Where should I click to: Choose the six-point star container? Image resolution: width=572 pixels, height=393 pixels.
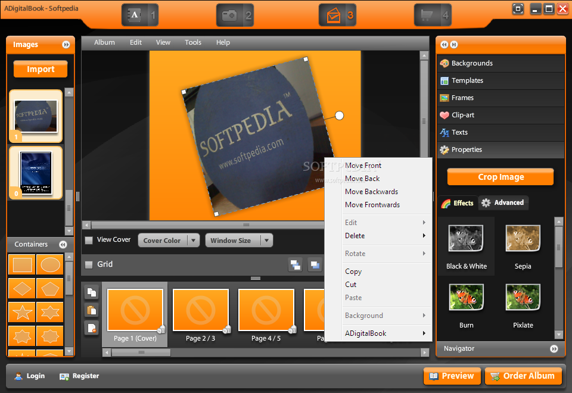[x=50, y=312]
